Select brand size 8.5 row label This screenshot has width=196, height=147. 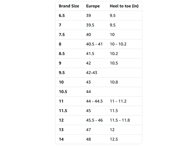click(x=62, y=54)
